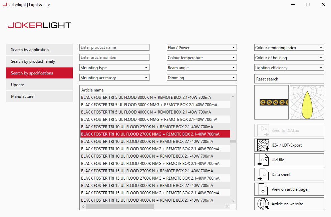The width and height of the screenshot is (331, 217).
Task: Click the View on article page icon
Action: click(263, 189)
